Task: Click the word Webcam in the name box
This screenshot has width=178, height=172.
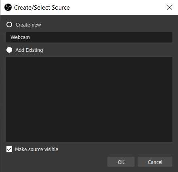Action: coord(20,37)
